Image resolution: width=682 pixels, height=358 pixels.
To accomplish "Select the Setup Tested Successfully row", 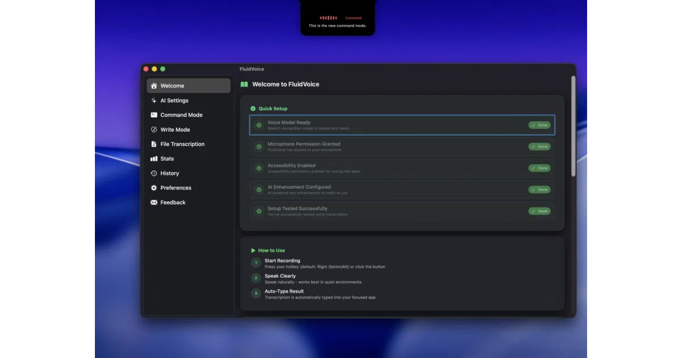I will (x=402, y=211).
